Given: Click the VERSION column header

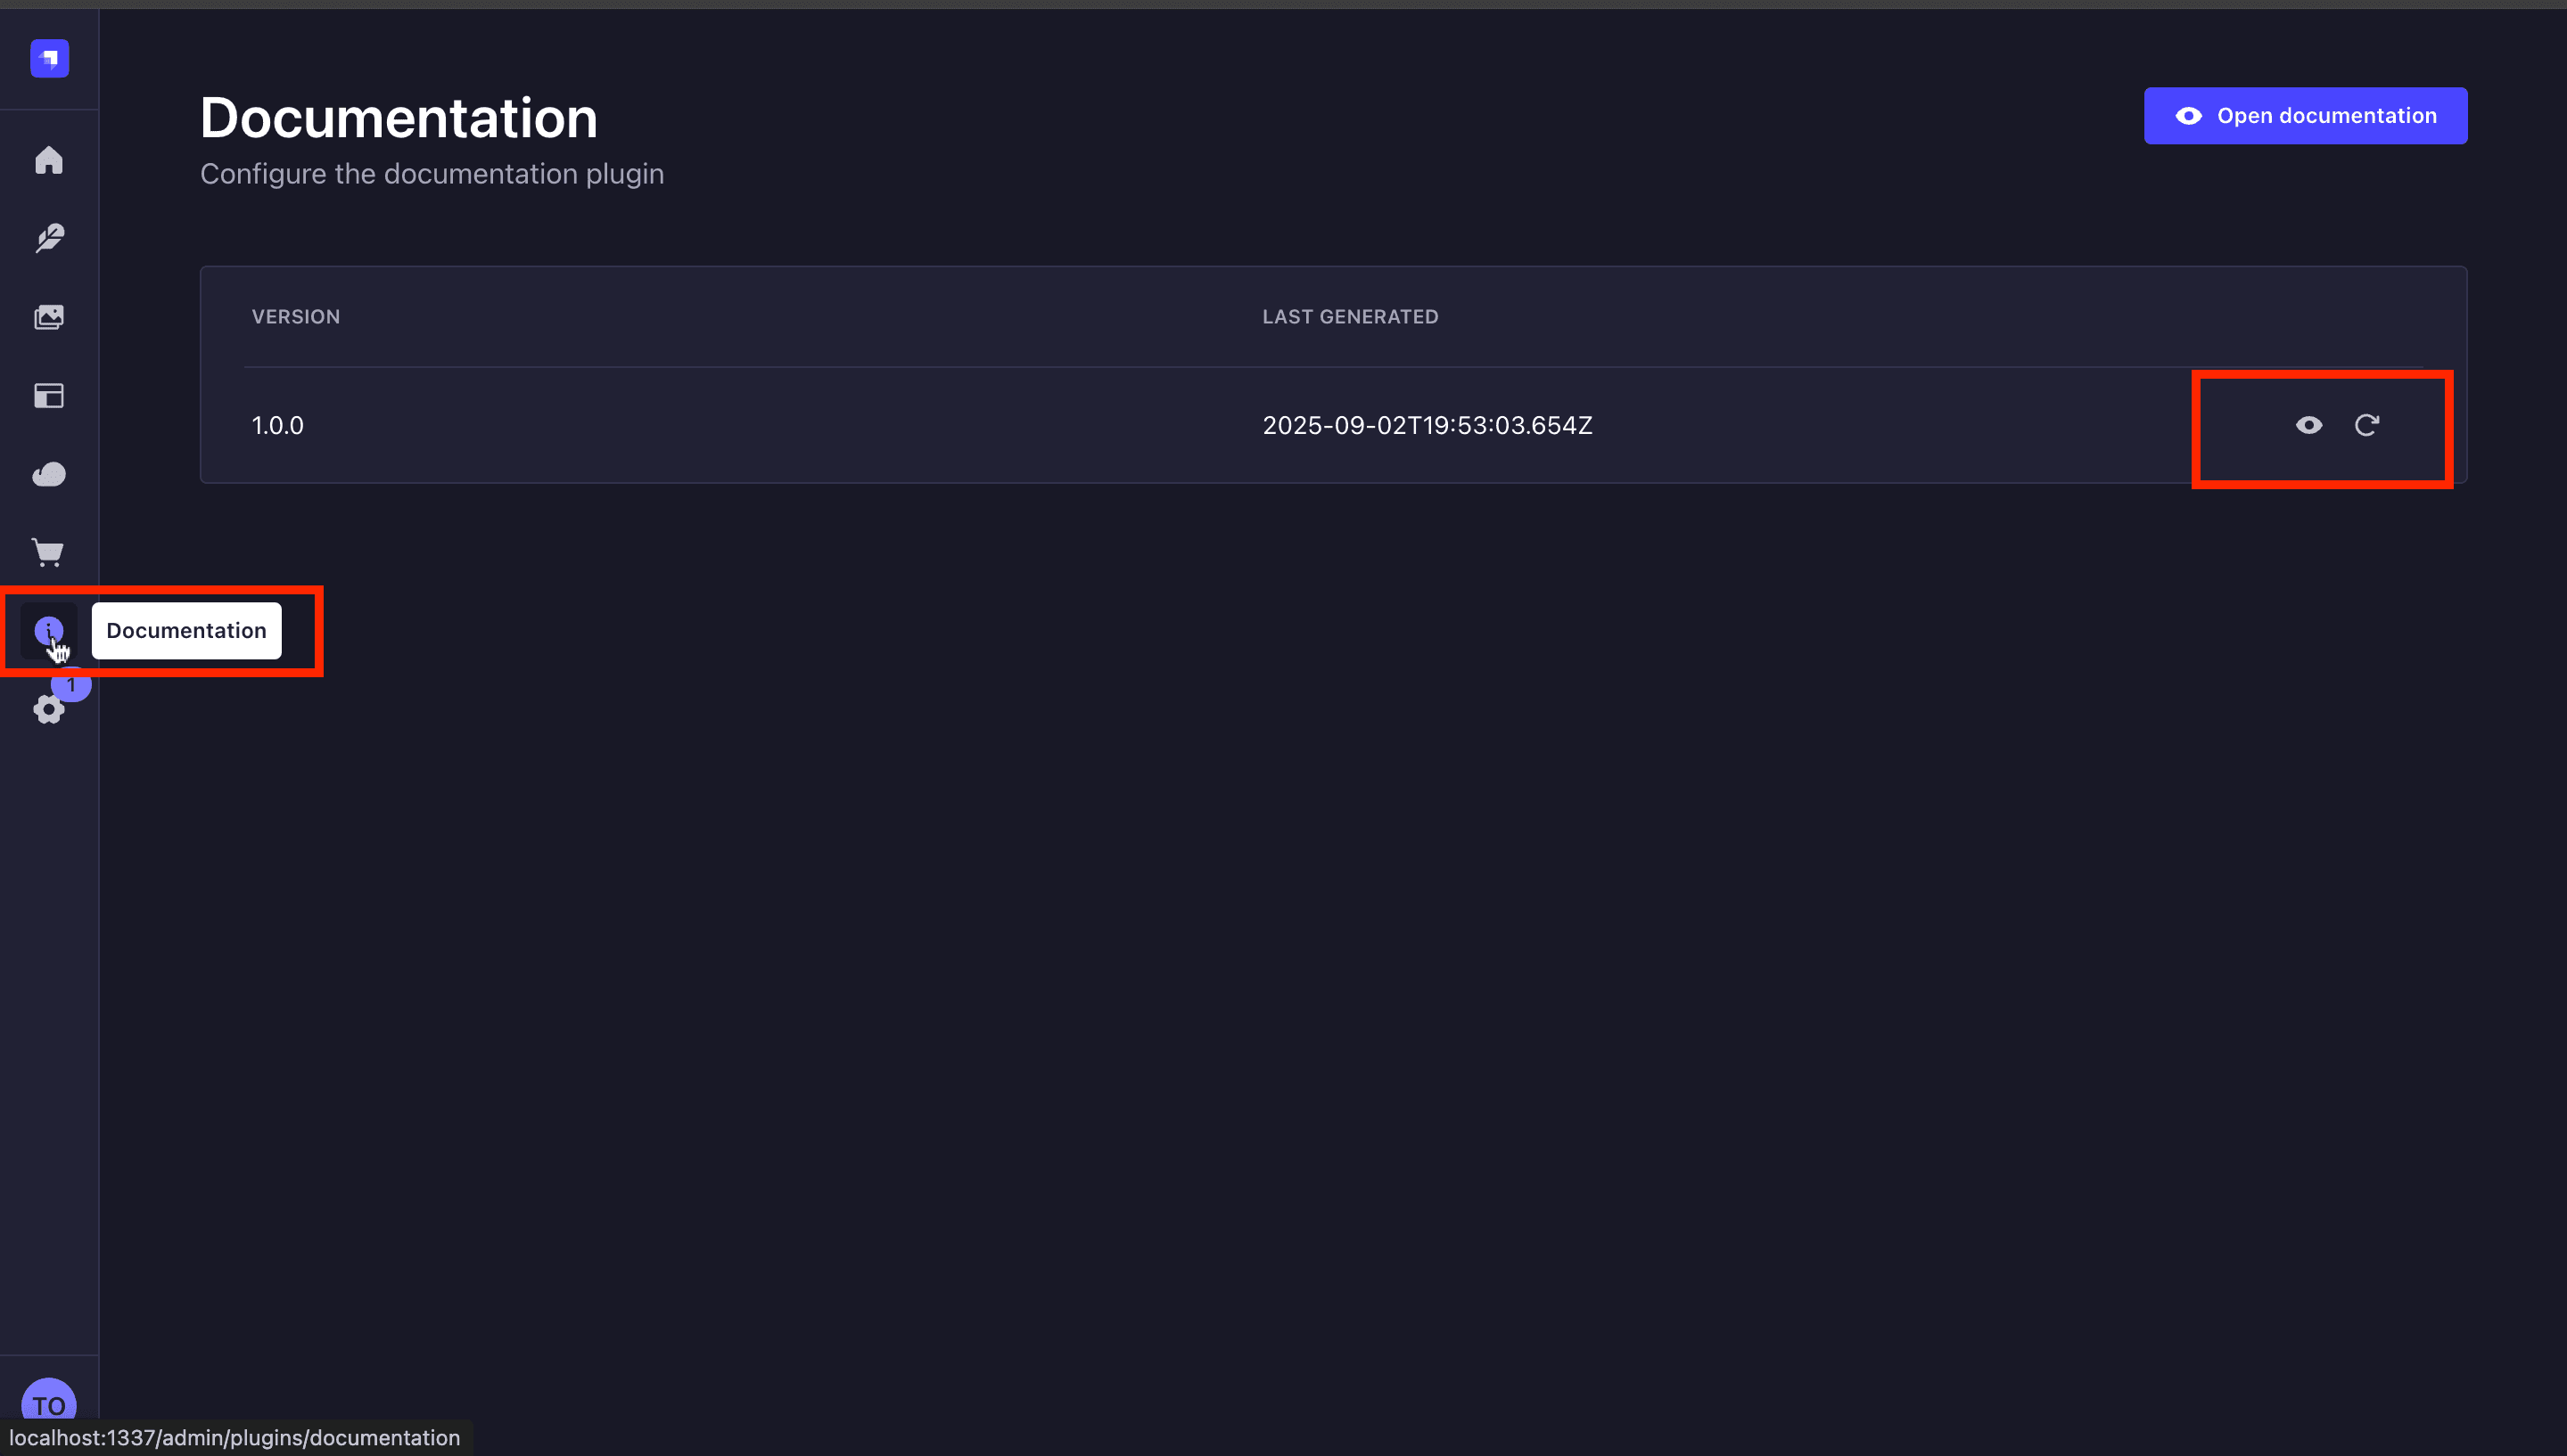Looking at the screenshot, I should (296, 317).
